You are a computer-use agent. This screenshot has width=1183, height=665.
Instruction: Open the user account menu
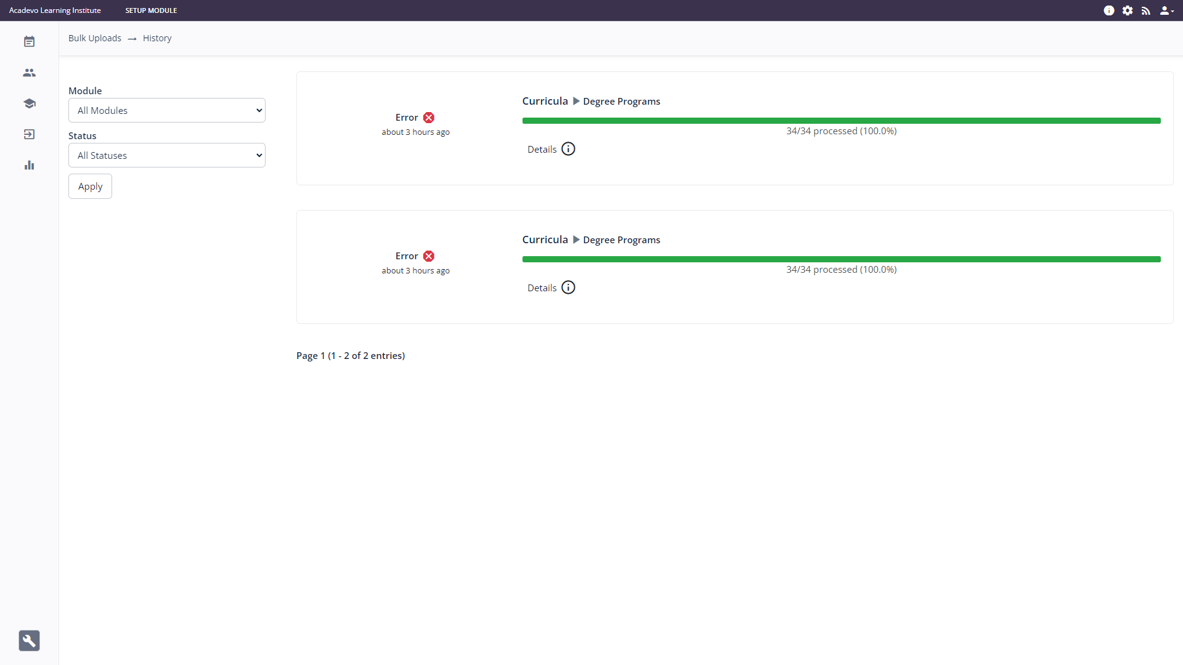point(1166,10)
